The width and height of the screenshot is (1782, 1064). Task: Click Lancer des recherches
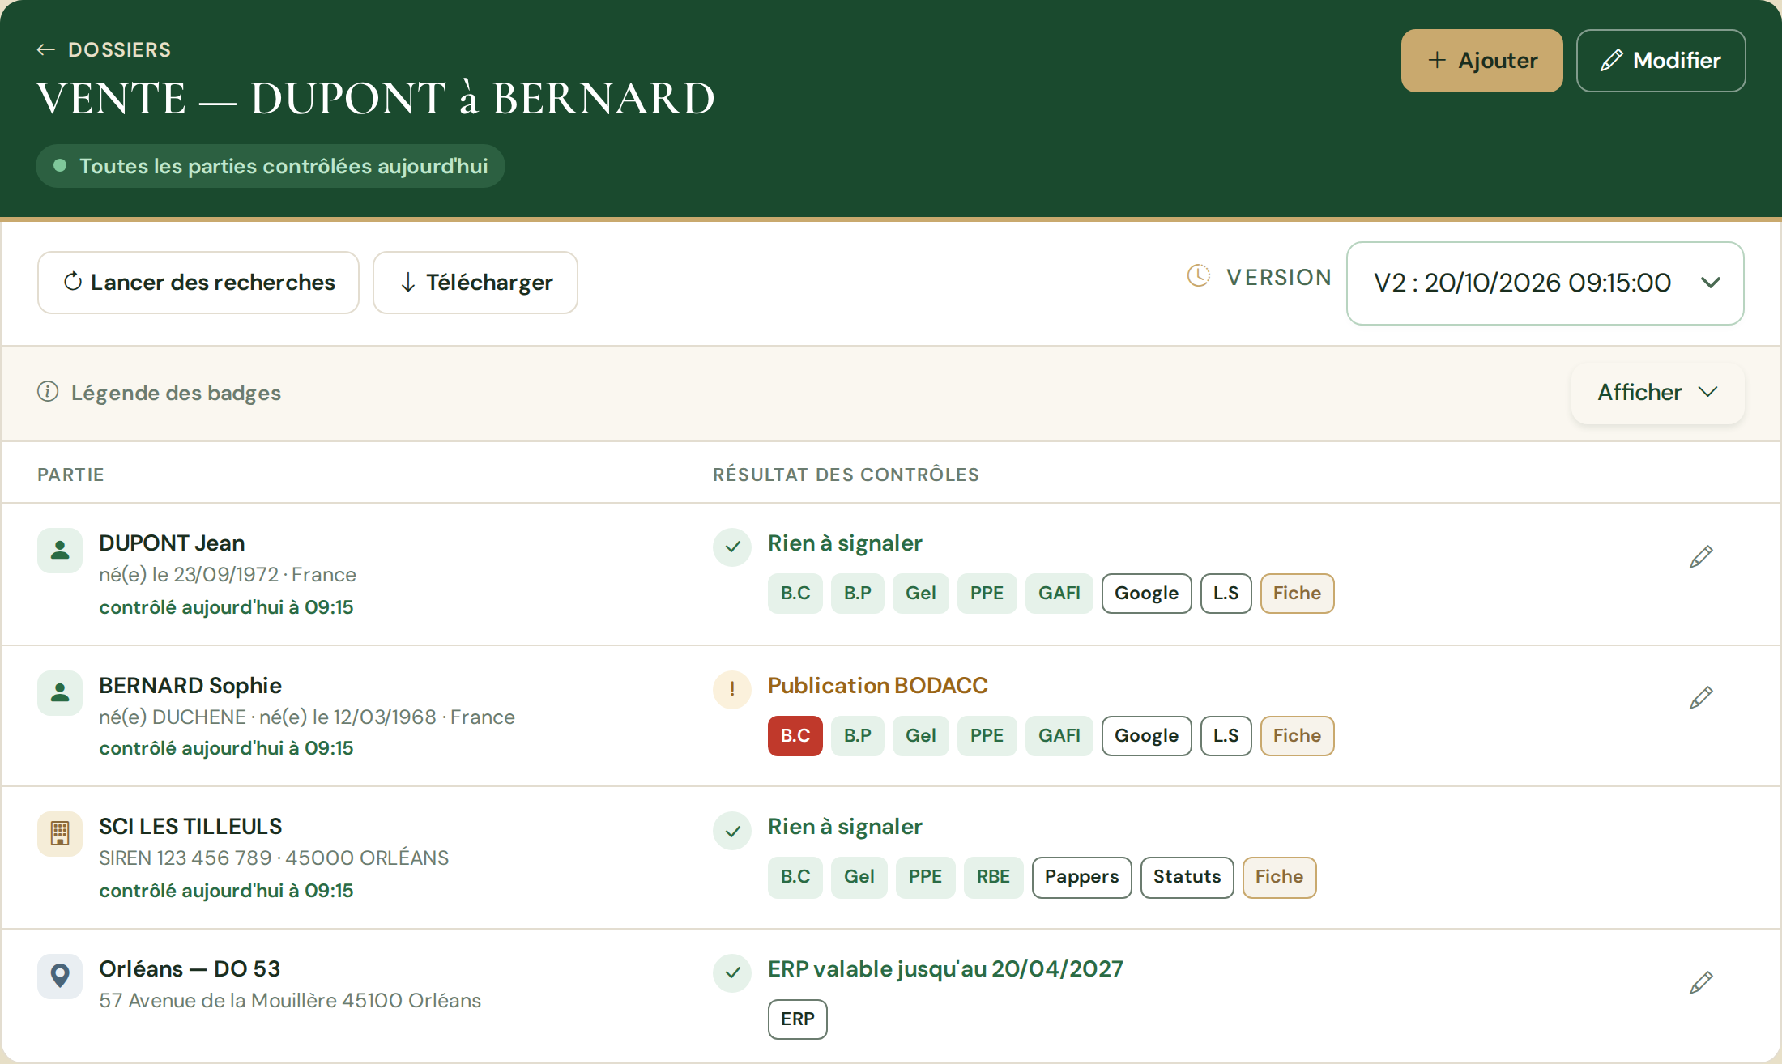click(198, 283)
